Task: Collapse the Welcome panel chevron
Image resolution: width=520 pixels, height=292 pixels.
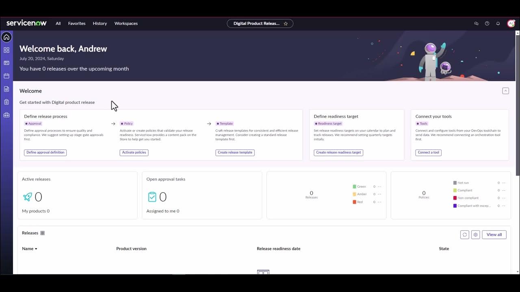Action: pyautogui.click(x=505, y=90)
